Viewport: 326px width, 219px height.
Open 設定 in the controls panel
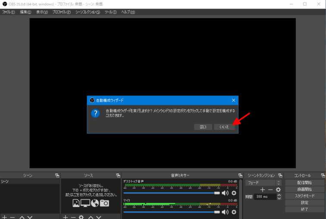coord(304,203)
